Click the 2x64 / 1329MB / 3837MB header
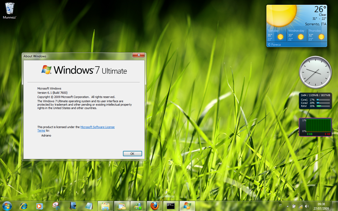Image resolution: width=338 pixels, height=211 pixels. point(315,95)
